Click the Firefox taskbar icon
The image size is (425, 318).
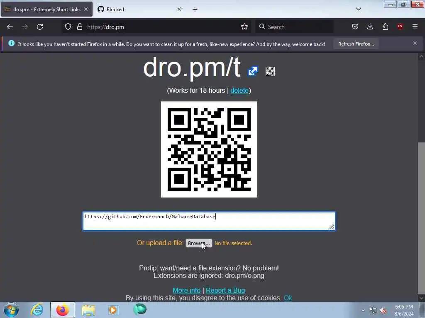[x=63, y=310]
